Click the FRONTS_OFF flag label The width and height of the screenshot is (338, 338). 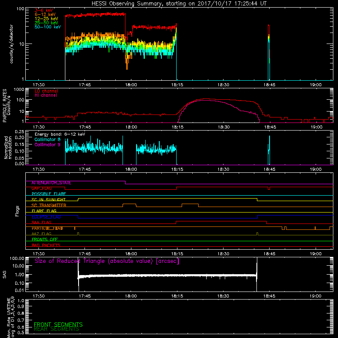45,240
